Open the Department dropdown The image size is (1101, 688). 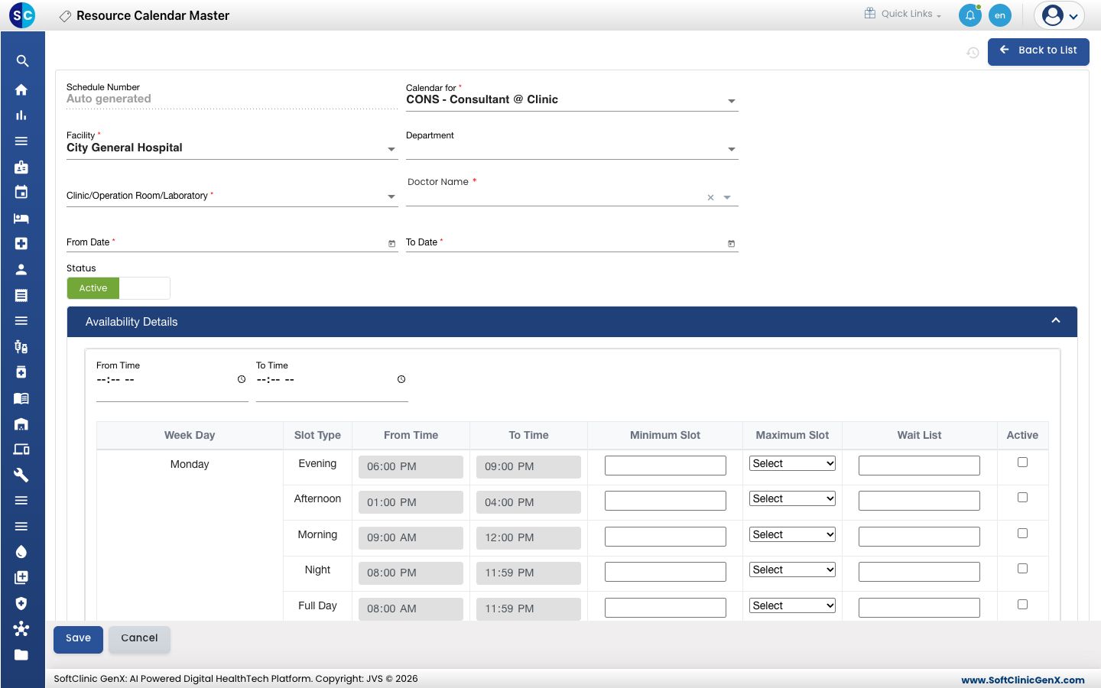(x=572, y=148)
